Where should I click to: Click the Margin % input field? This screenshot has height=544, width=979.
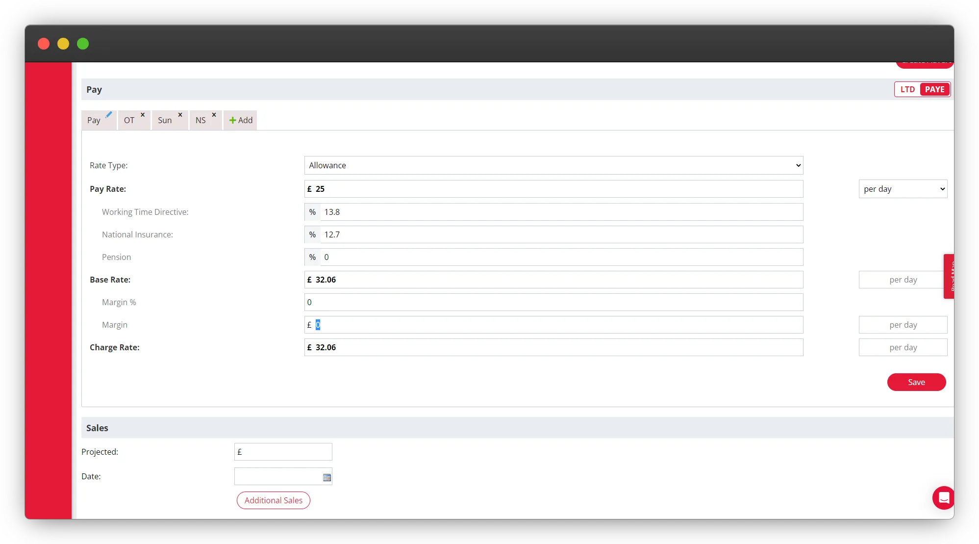point(553,302)
